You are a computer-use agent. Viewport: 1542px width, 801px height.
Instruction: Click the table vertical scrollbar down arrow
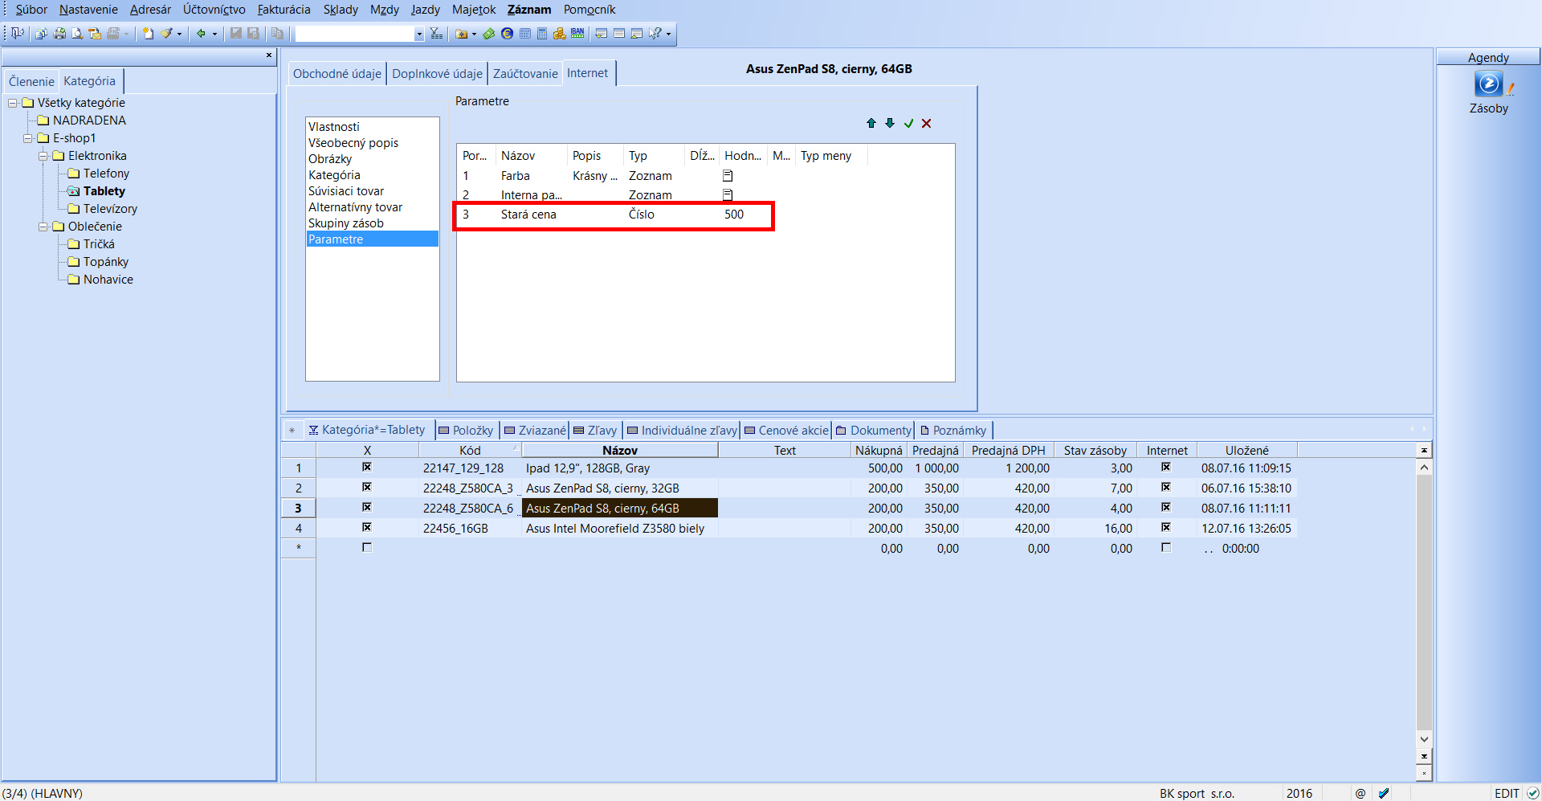[1424, 739]
